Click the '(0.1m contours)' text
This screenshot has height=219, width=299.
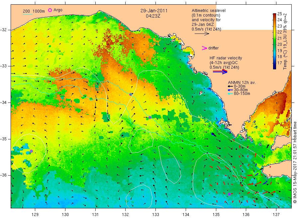(x=206, y=15)
